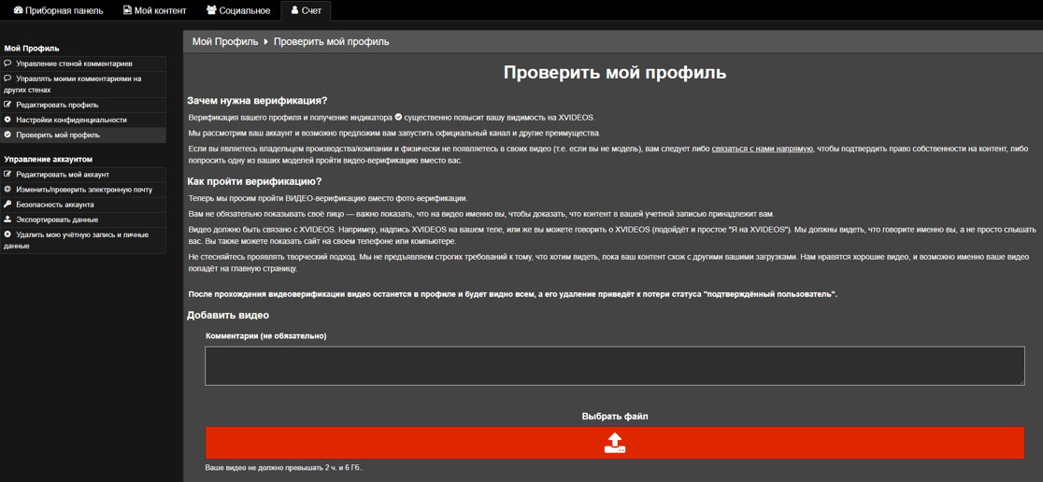This screenshot has width=1043, height=482.
Task: Click the Мой Профиль sidebar heading
Action: pos(32,49)
